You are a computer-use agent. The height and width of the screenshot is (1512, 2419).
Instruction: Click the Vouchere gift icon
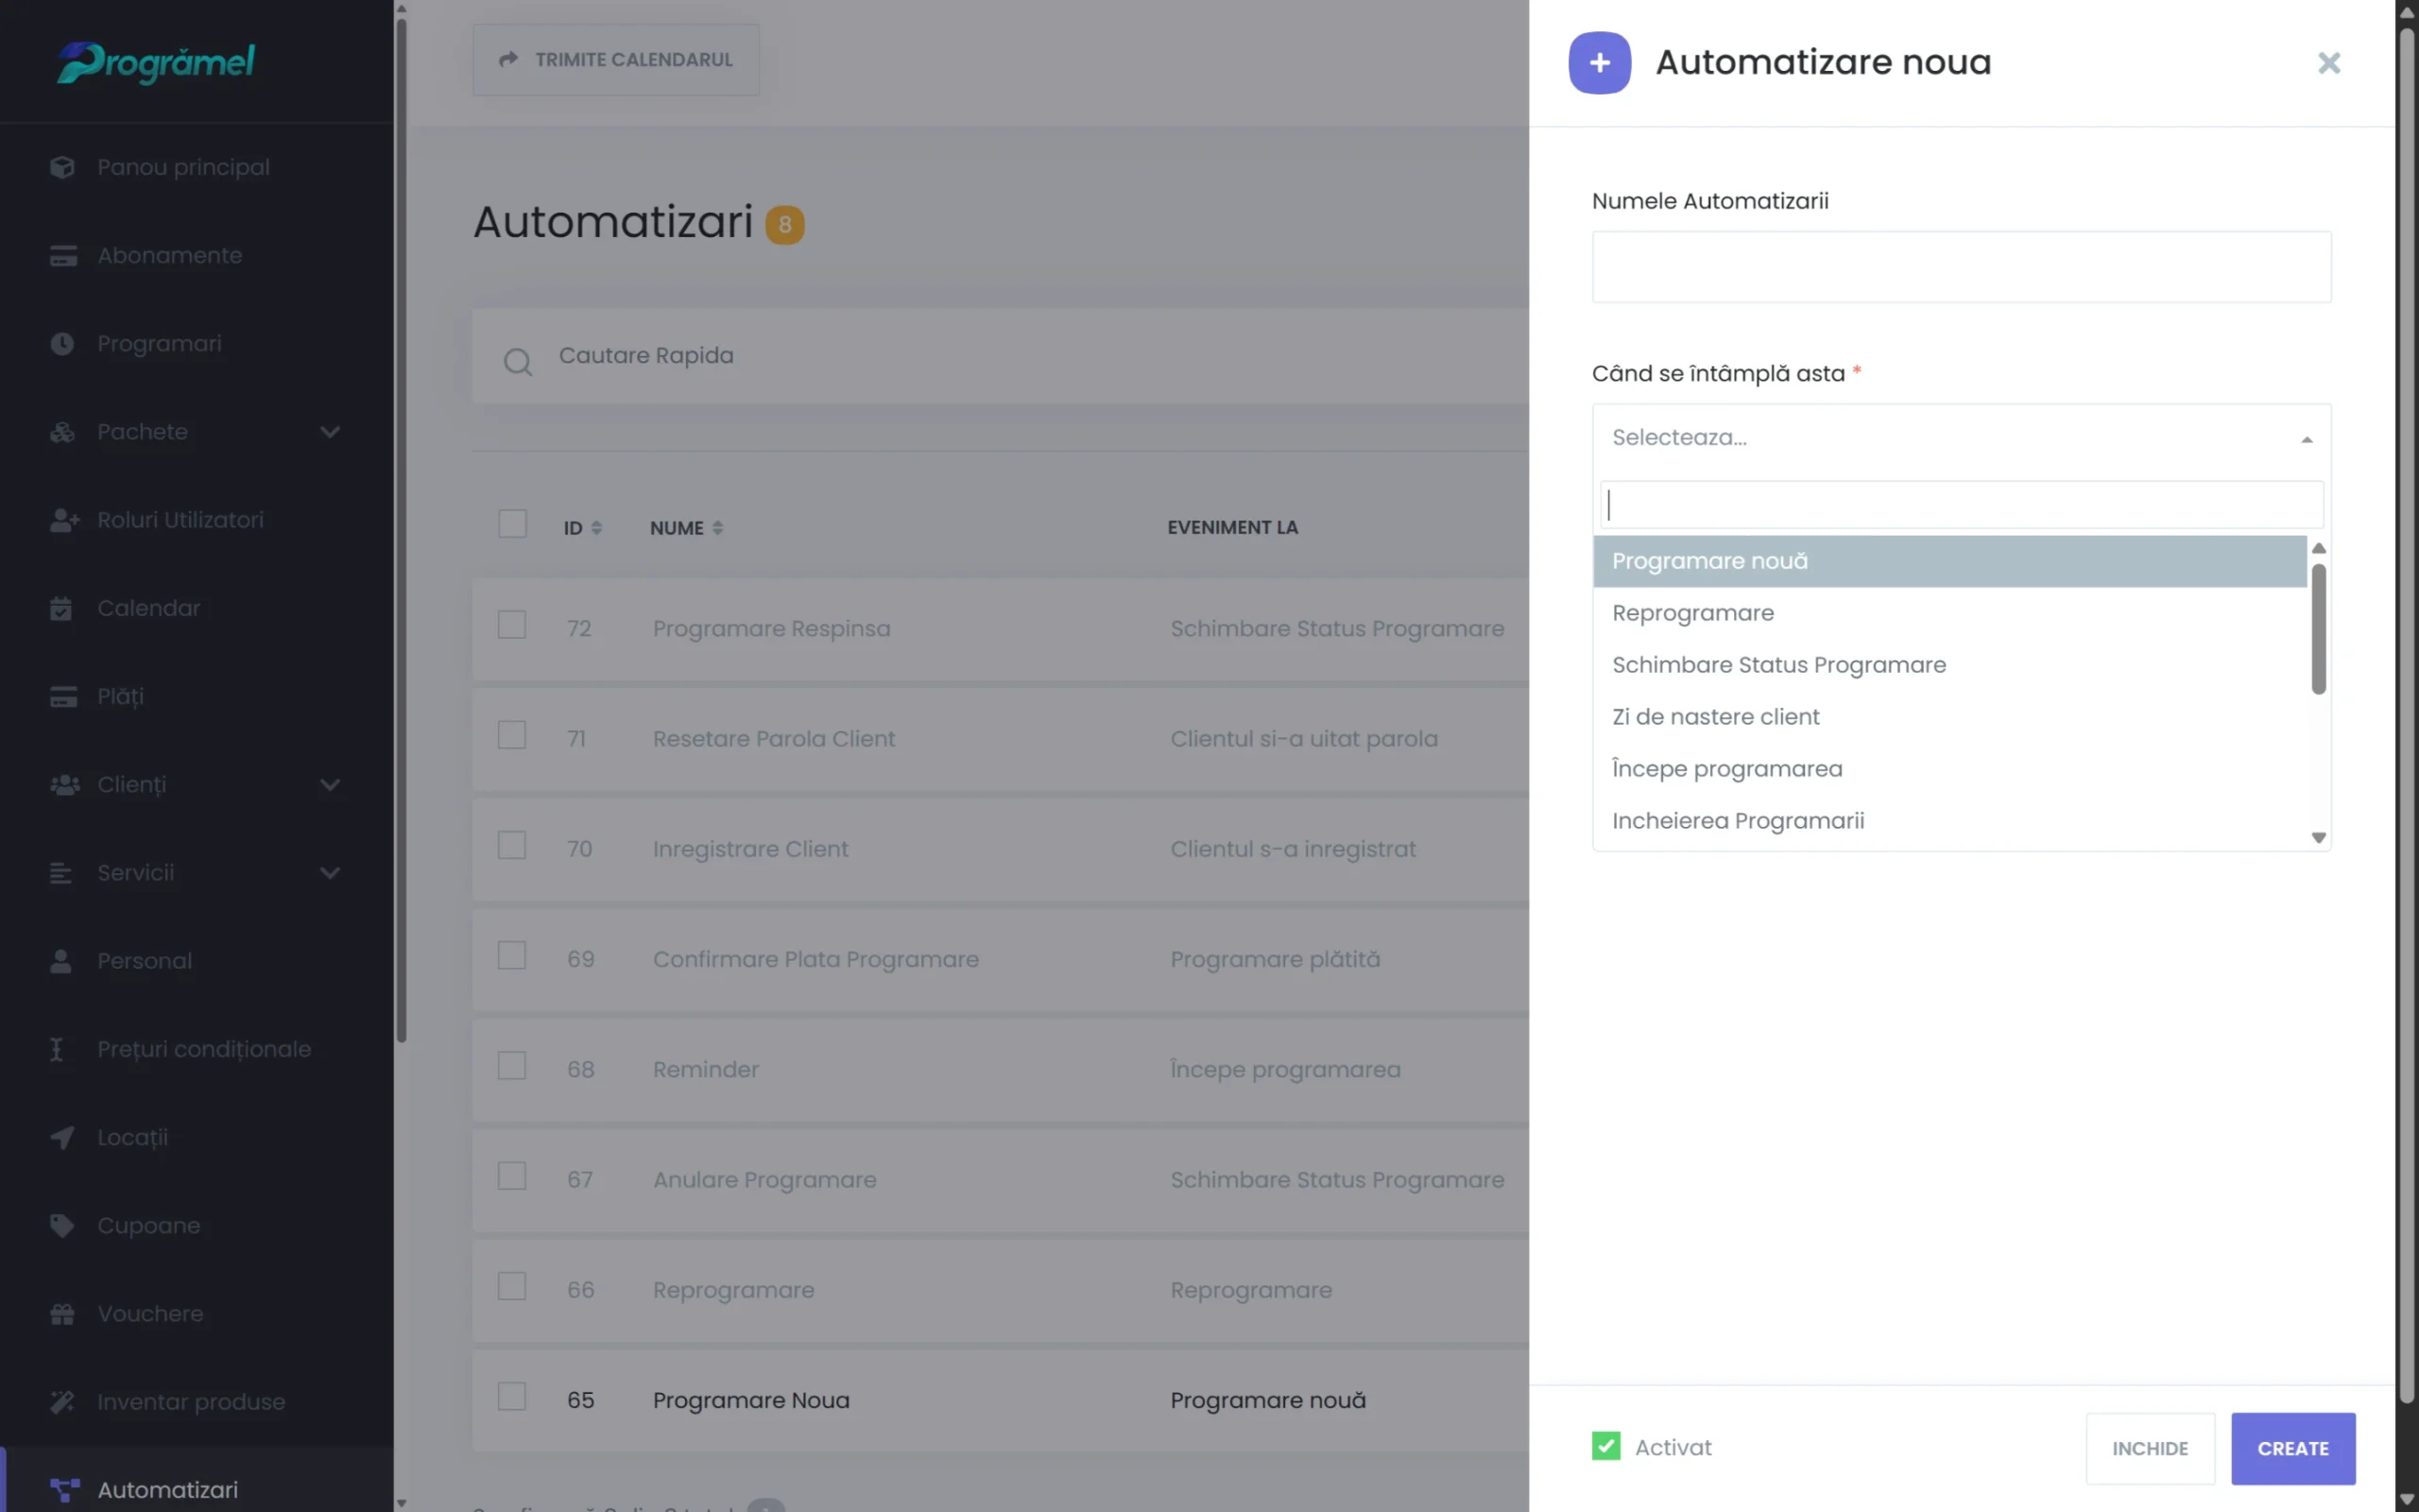click(x=62, y=1313)
